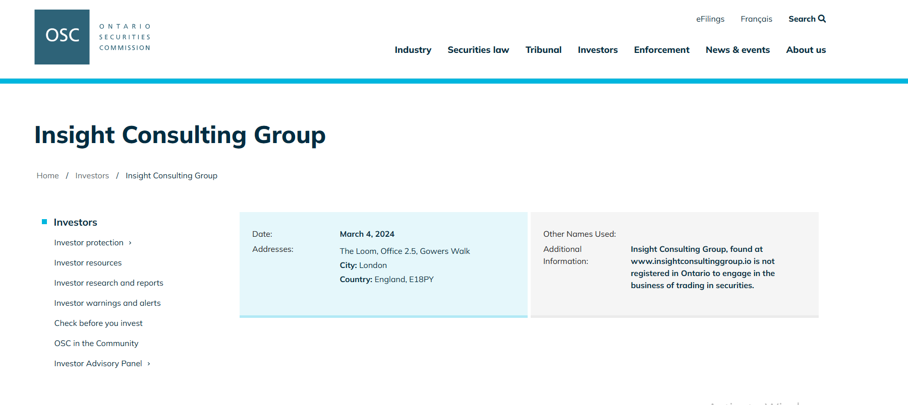Image resolution: width=908 pixels, height=405 pixels.
Task: Open Investor research and reports link
Action: [108, 283]
